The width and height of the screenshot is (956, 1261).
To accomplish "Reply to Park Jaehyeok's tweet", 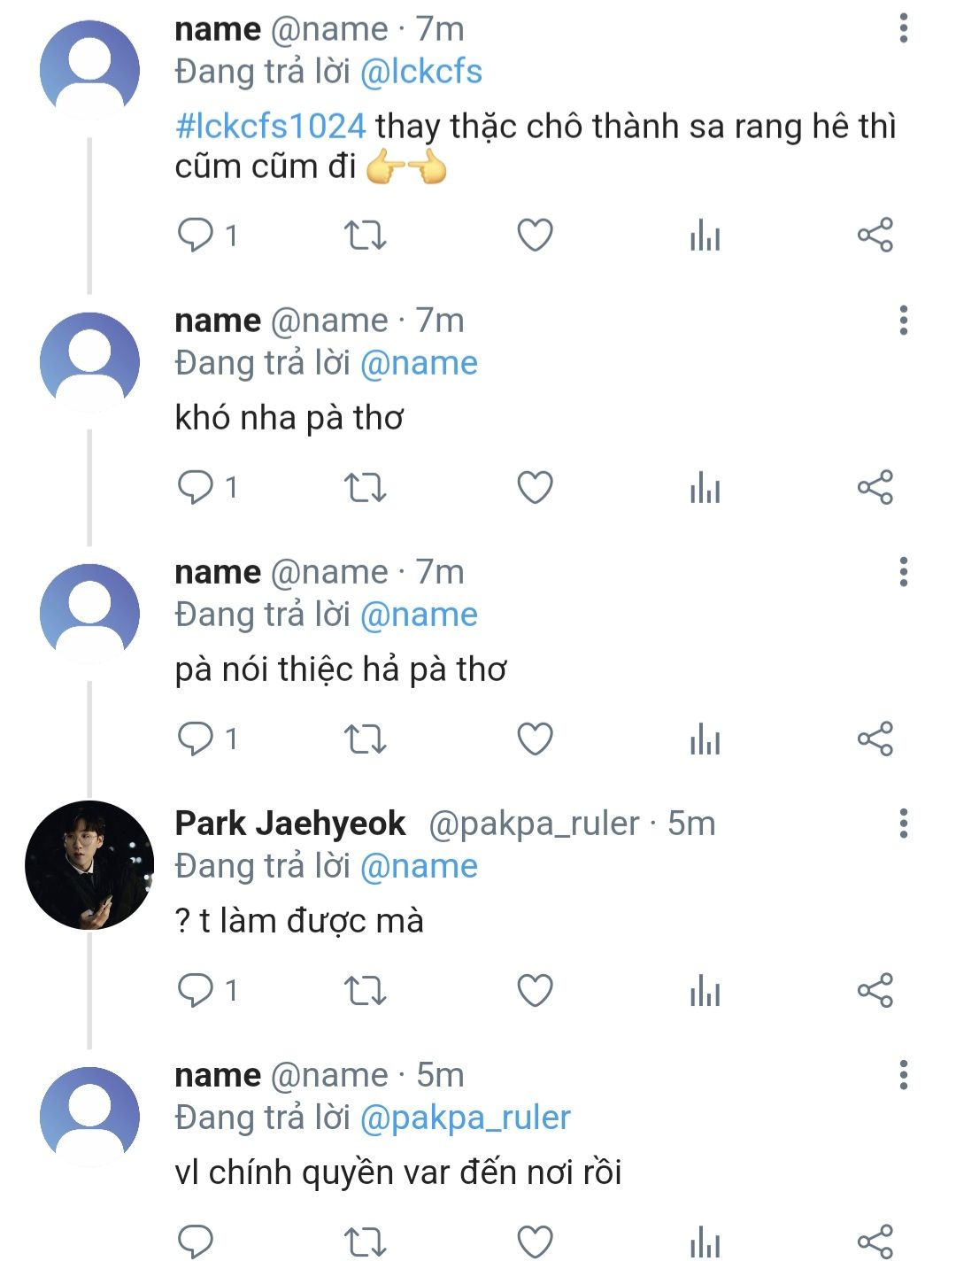I will point(196,991).
